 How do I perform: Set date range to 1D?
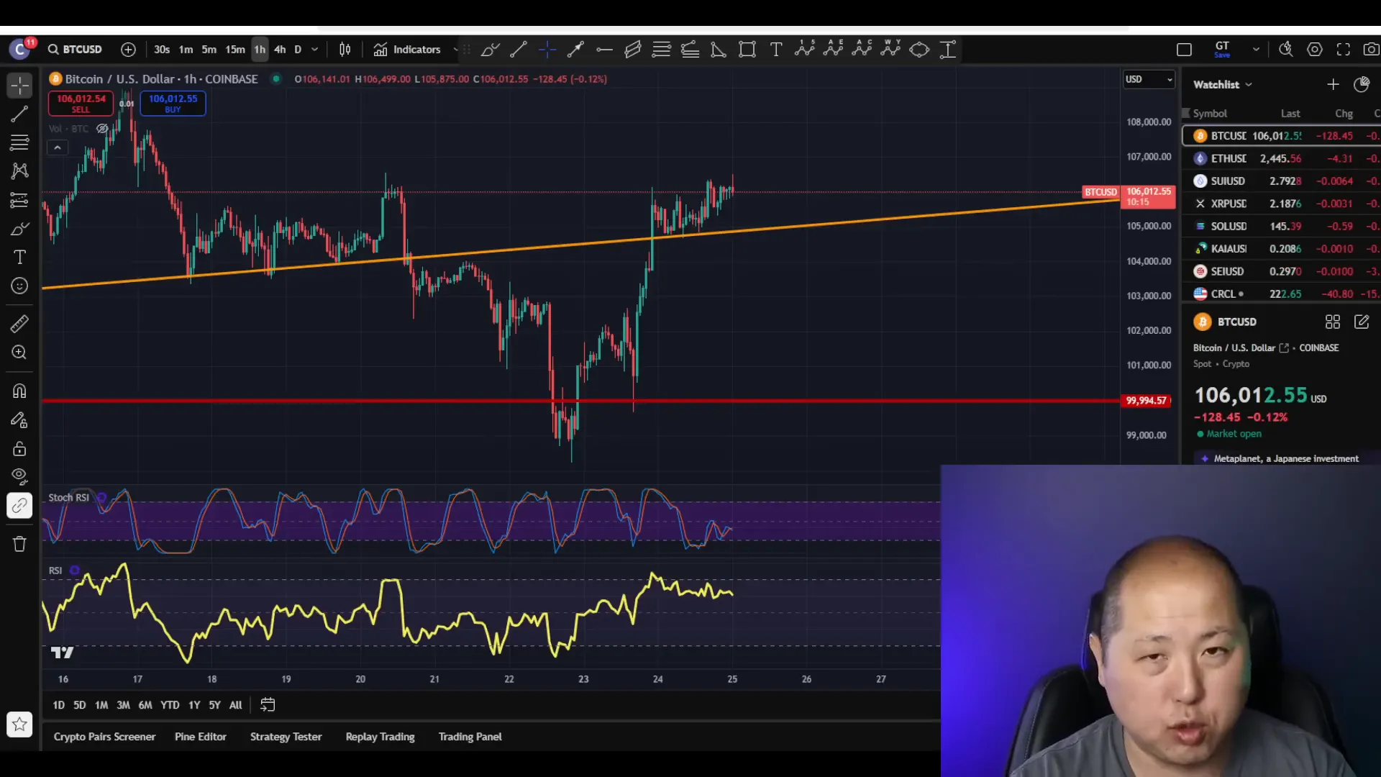tap(59, 705)
